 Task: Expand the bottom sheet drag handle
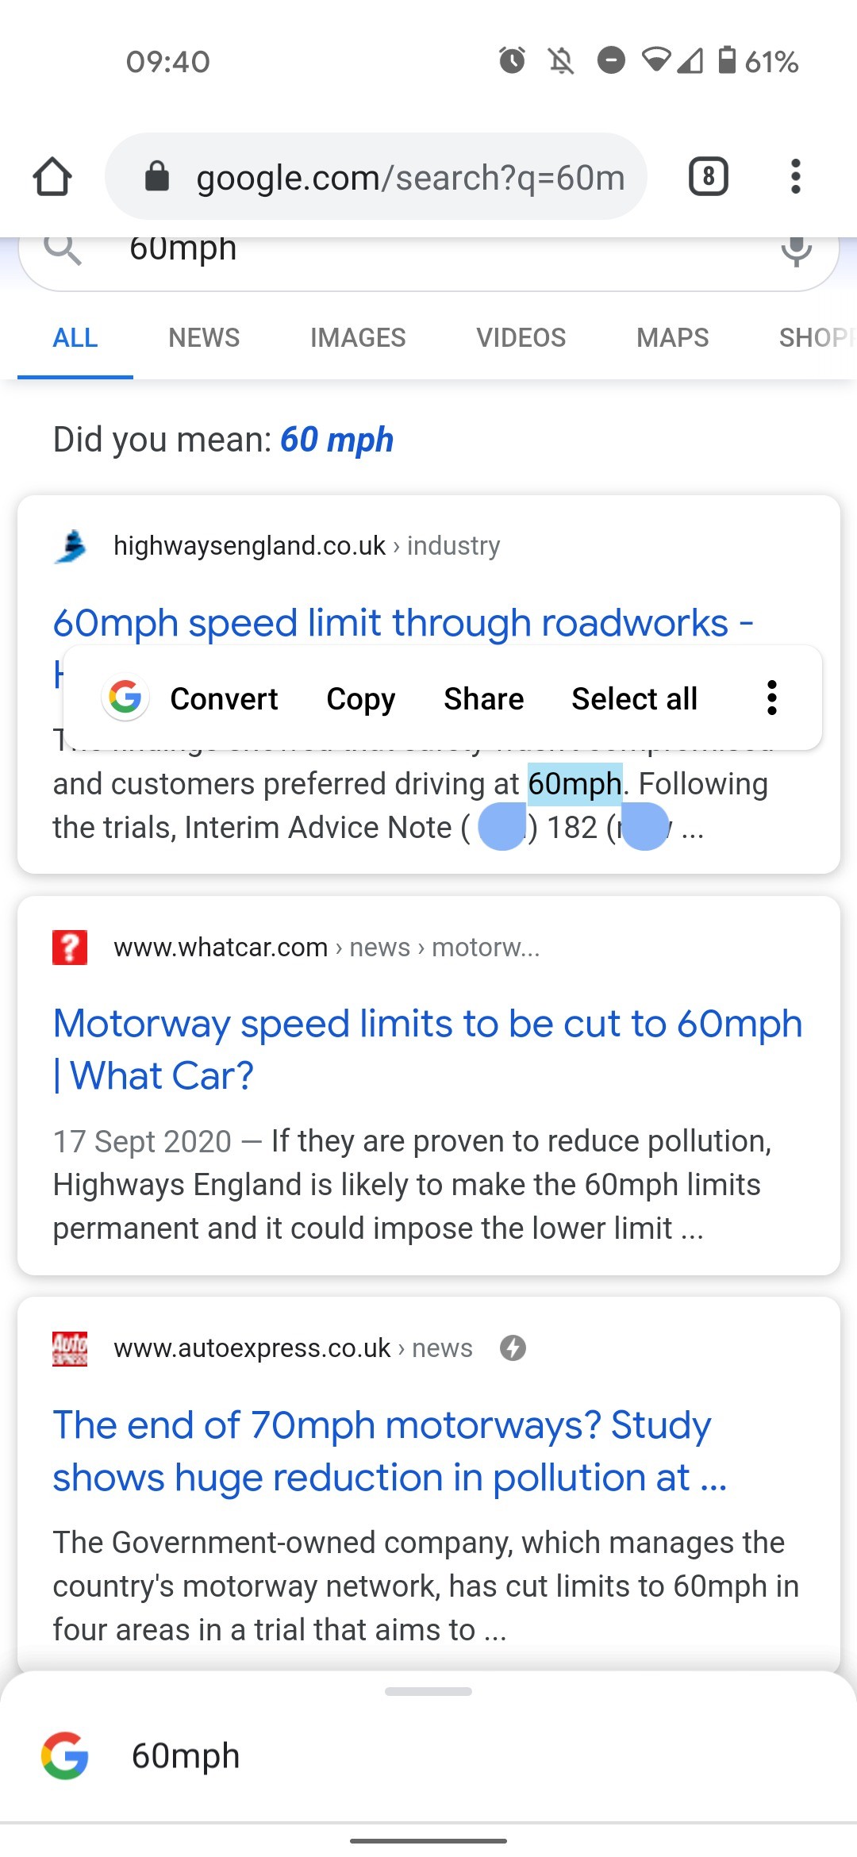coord(428,1689)
